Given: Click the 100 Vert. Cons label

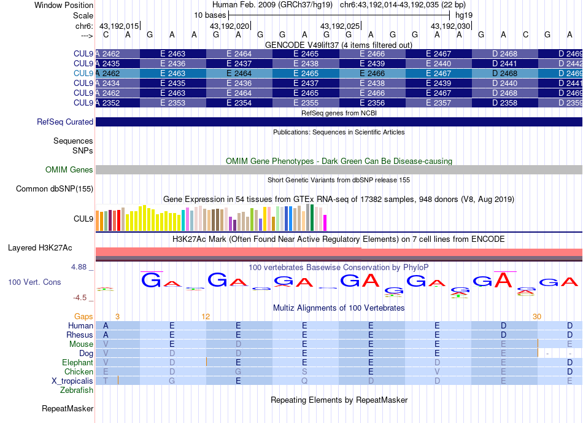Looking at the screenshot, I should [x=34, y=282].
